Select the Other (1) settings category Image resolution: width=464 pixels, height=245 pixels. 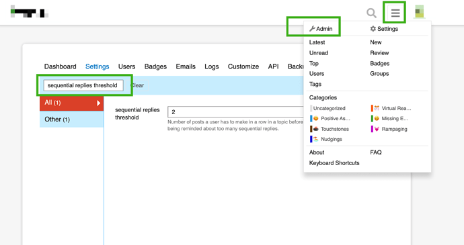(71, 119)
